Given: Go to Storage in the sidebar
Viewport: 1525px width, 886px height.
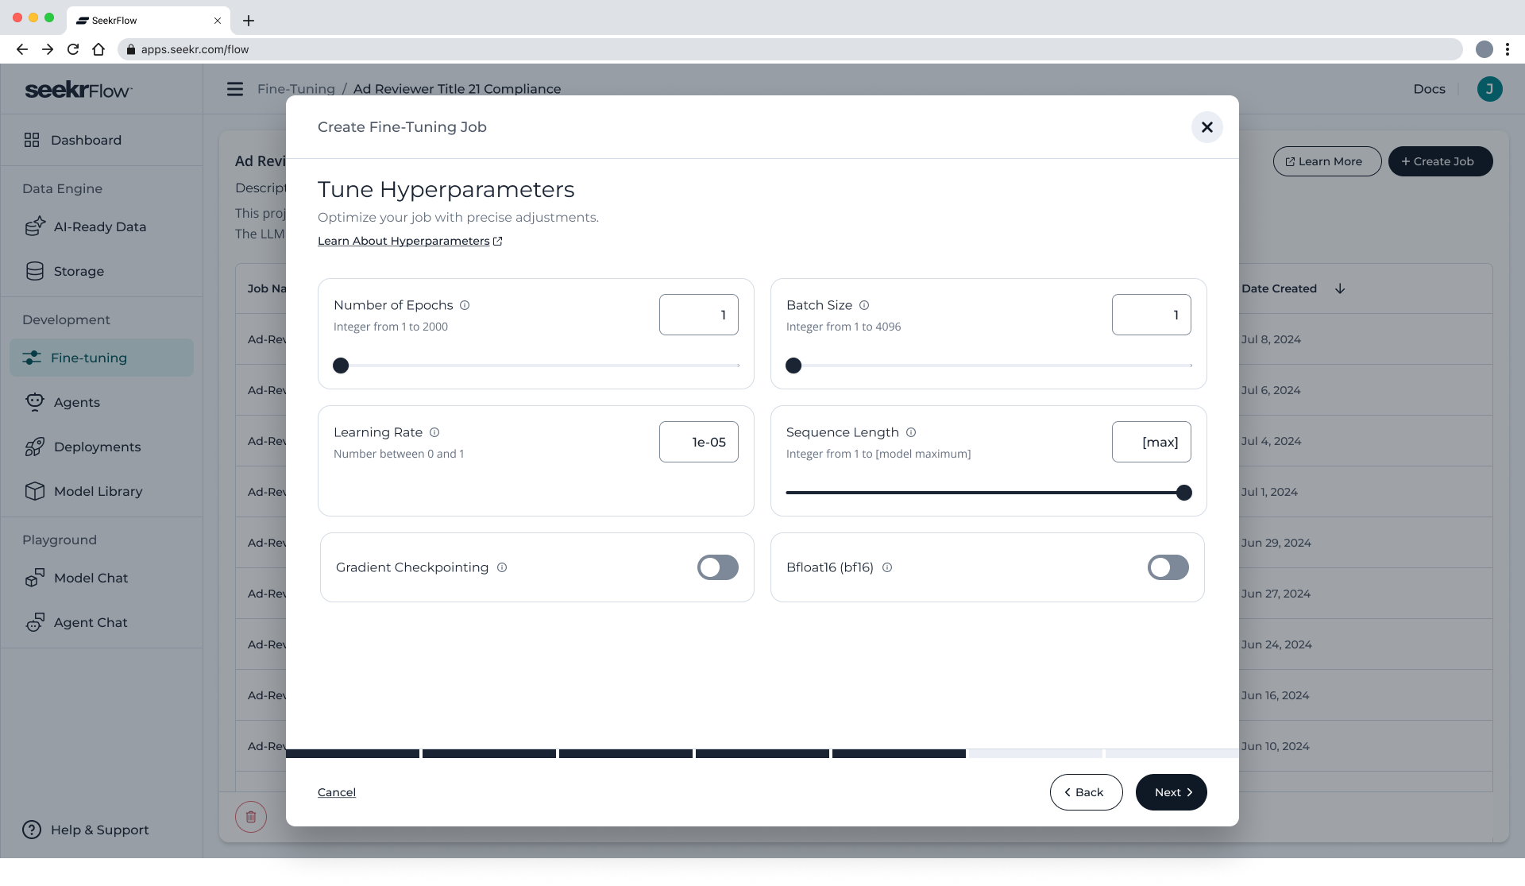Looking at the screenshot, I should (x=102, y=271).
